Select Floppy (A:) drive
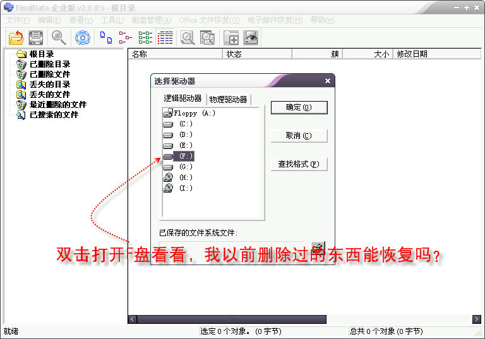Viewport: 485px width, 339px height. [195, 113]
